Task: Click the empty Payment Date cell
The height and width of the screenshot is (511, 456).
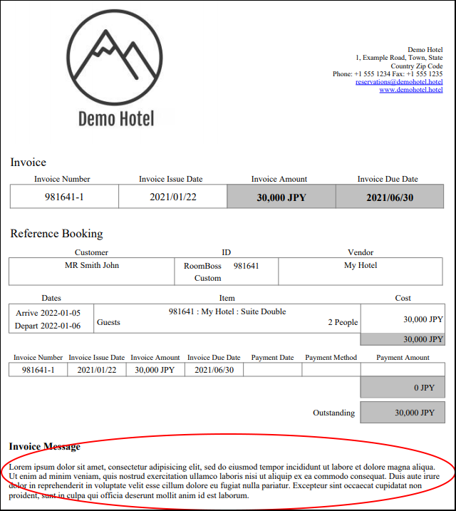Action: coord(272,370)
